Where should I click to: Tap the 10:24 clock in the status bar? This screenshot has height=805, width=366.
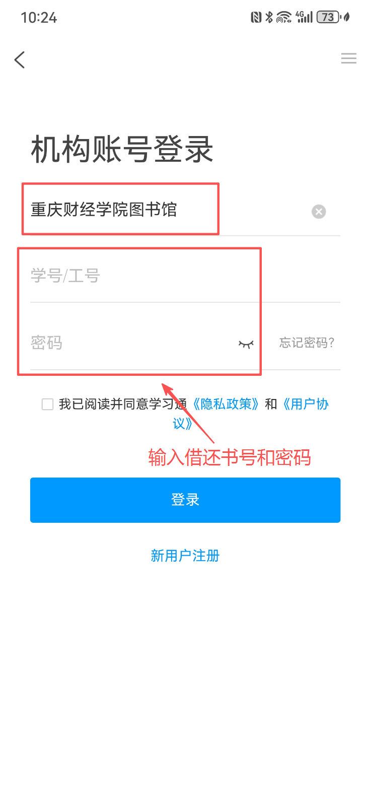pyautogui.click(x=39, y=18)
